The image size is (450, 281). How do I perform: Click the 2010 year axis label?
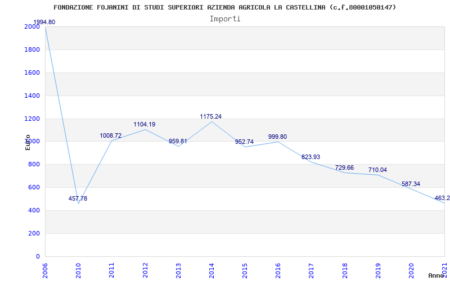[x=79, y=270]
